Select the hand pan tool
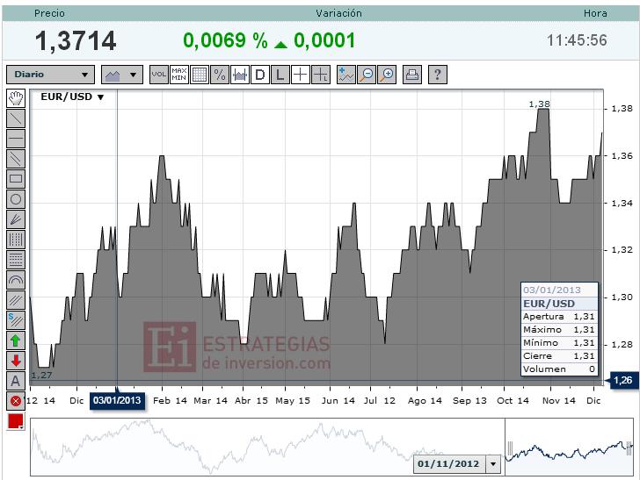640x480 pixels. (x=15, y=98)
